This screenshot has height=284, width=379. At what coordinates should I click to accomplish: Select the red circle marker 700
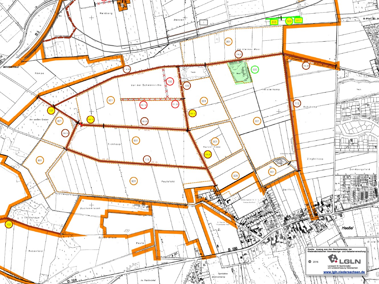(170, 82)
